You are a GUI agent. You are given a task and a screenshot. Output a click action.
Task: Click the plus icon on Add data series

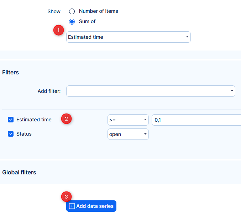72,206
